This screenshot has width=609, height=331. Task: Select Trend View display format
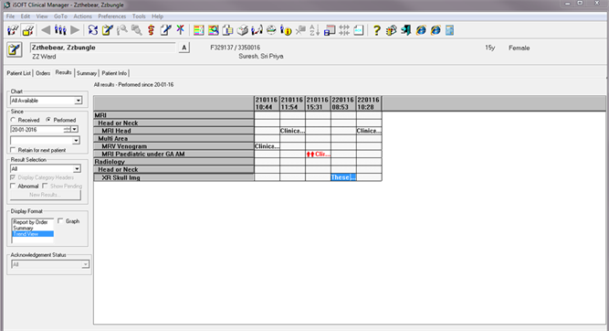(33, 234)
